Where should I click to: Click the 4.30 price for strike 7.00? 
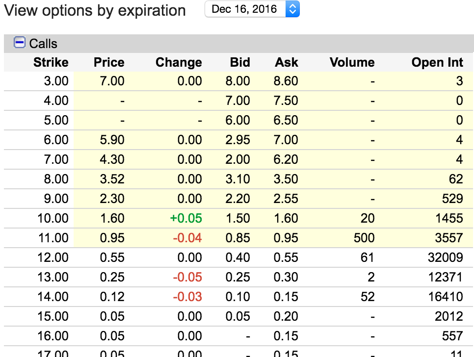[x=112, y=159]
